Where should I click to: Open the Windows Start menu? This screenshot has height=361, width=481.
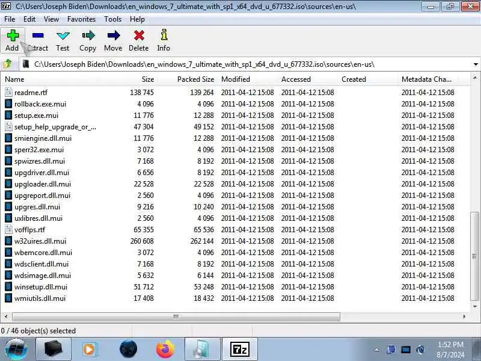click(16, 350)
